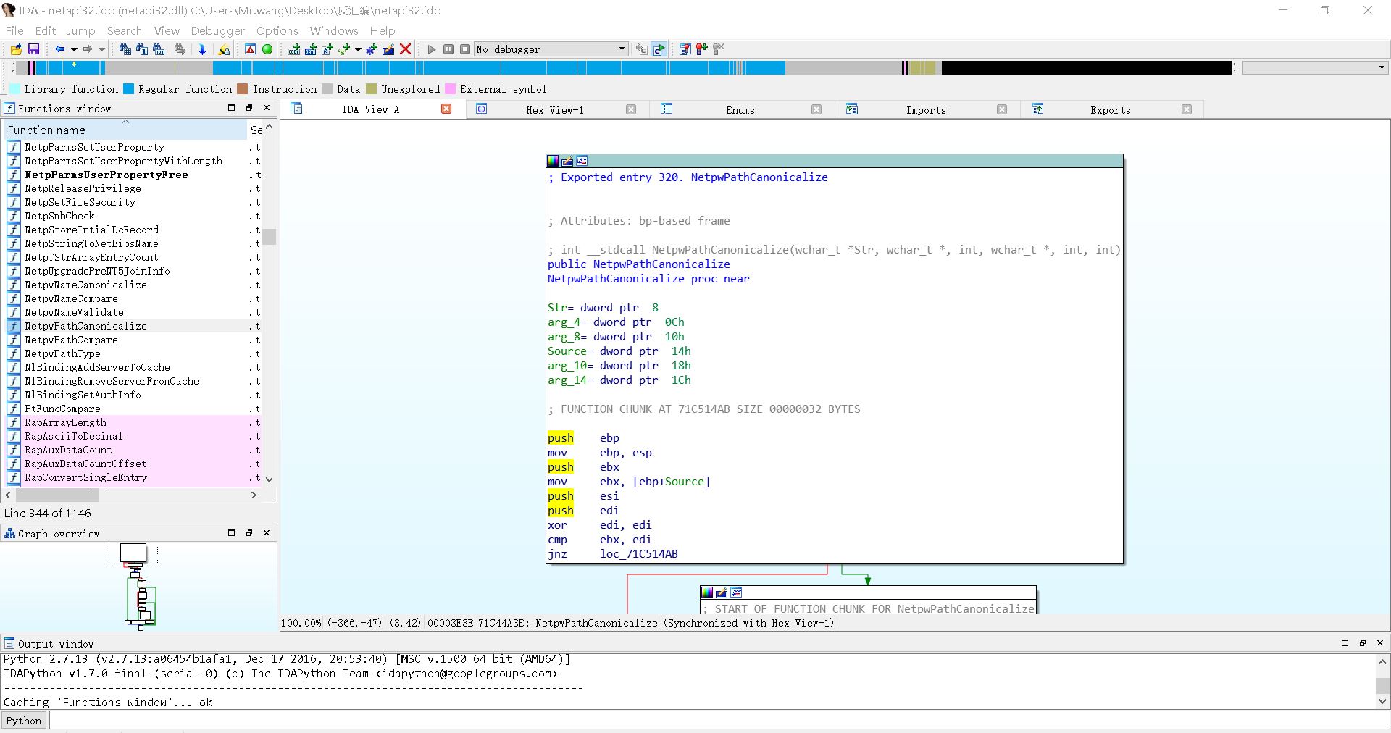The width and height of the screenshot is (1391, 733).
Task: Click the binary search binoculars icon
Action: [159, 49]
